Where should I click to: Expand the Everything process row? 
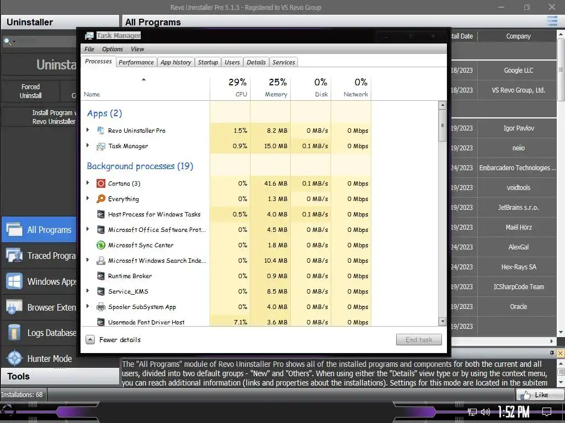(x=88, y=198)
